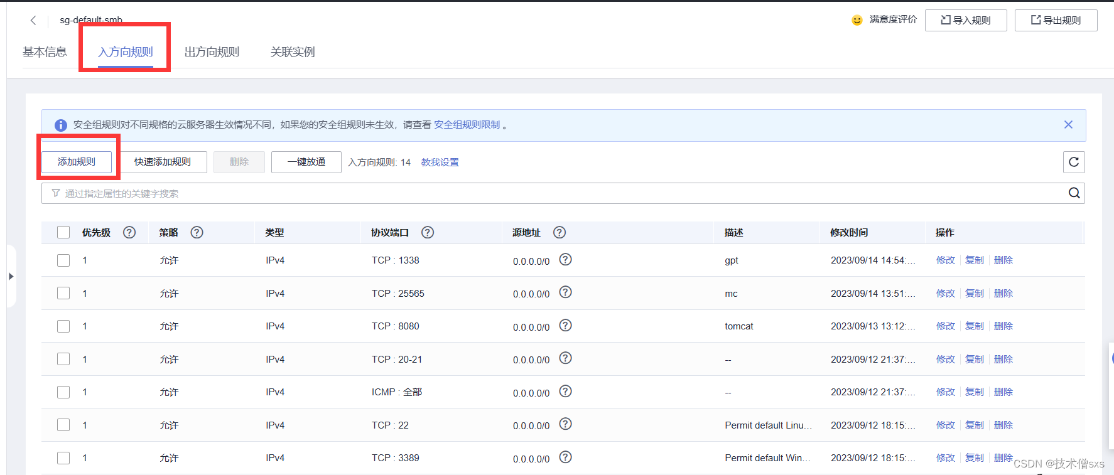Click 修改 for the gpt rule

(x=946, y=260)
